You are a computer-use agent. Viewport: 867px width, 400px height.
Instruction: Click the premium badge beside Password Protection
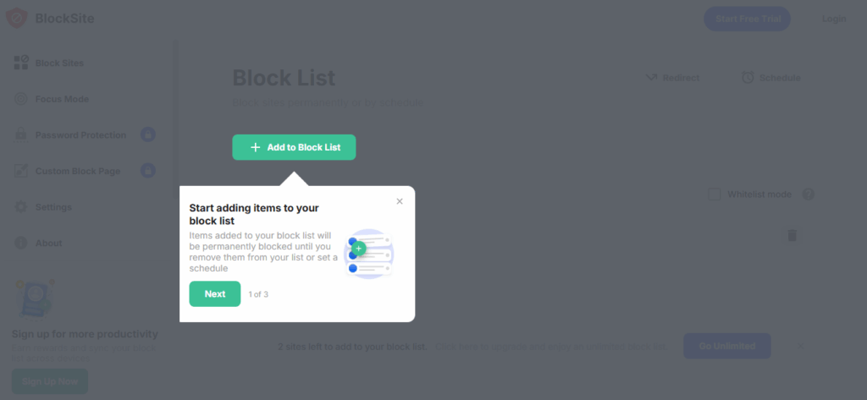(x=148, y=135)
